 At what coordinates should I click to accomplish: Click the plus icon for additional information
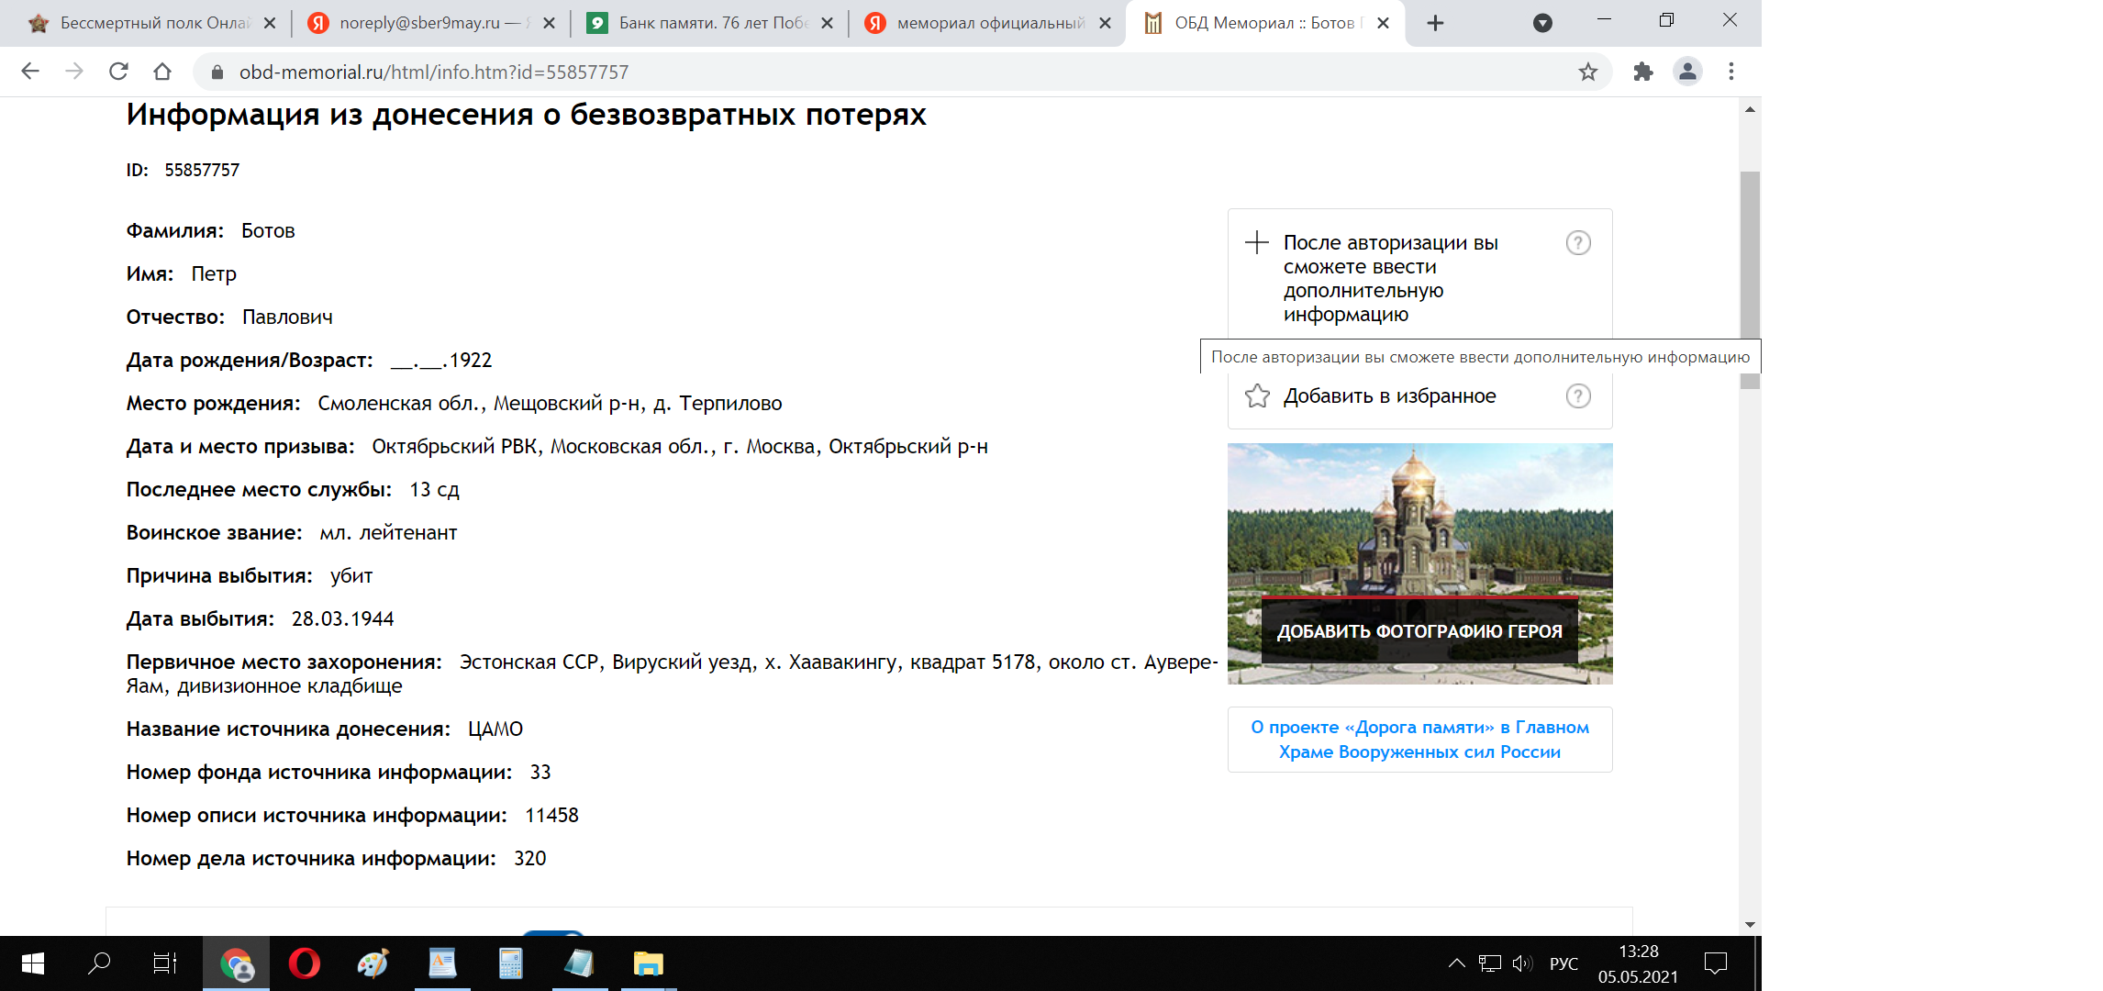(1256, 243)
